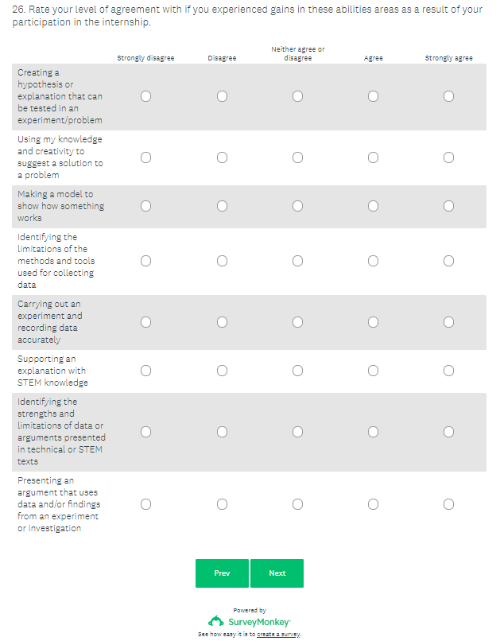The width and height of the screenshot is (500, 641).
Task: Select Strongly disagree for presenting an argument
Action: (x=145, y=504)
